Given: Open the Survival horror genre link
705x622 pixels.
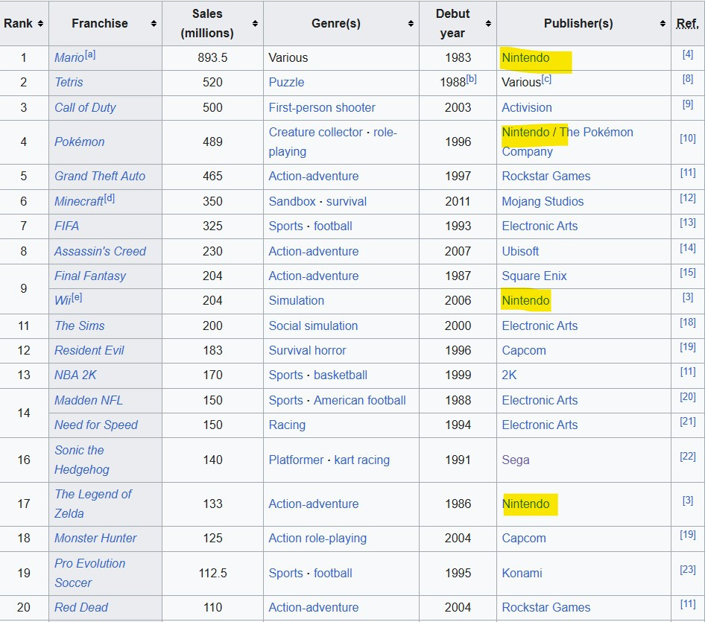Looking at the screenshot, I should point(308,350).
